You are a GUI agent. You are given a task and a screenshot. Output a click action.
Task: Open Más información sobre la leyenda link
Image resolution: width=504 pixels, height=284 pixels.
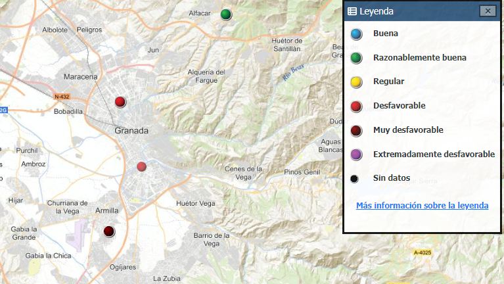click(422, 206)
